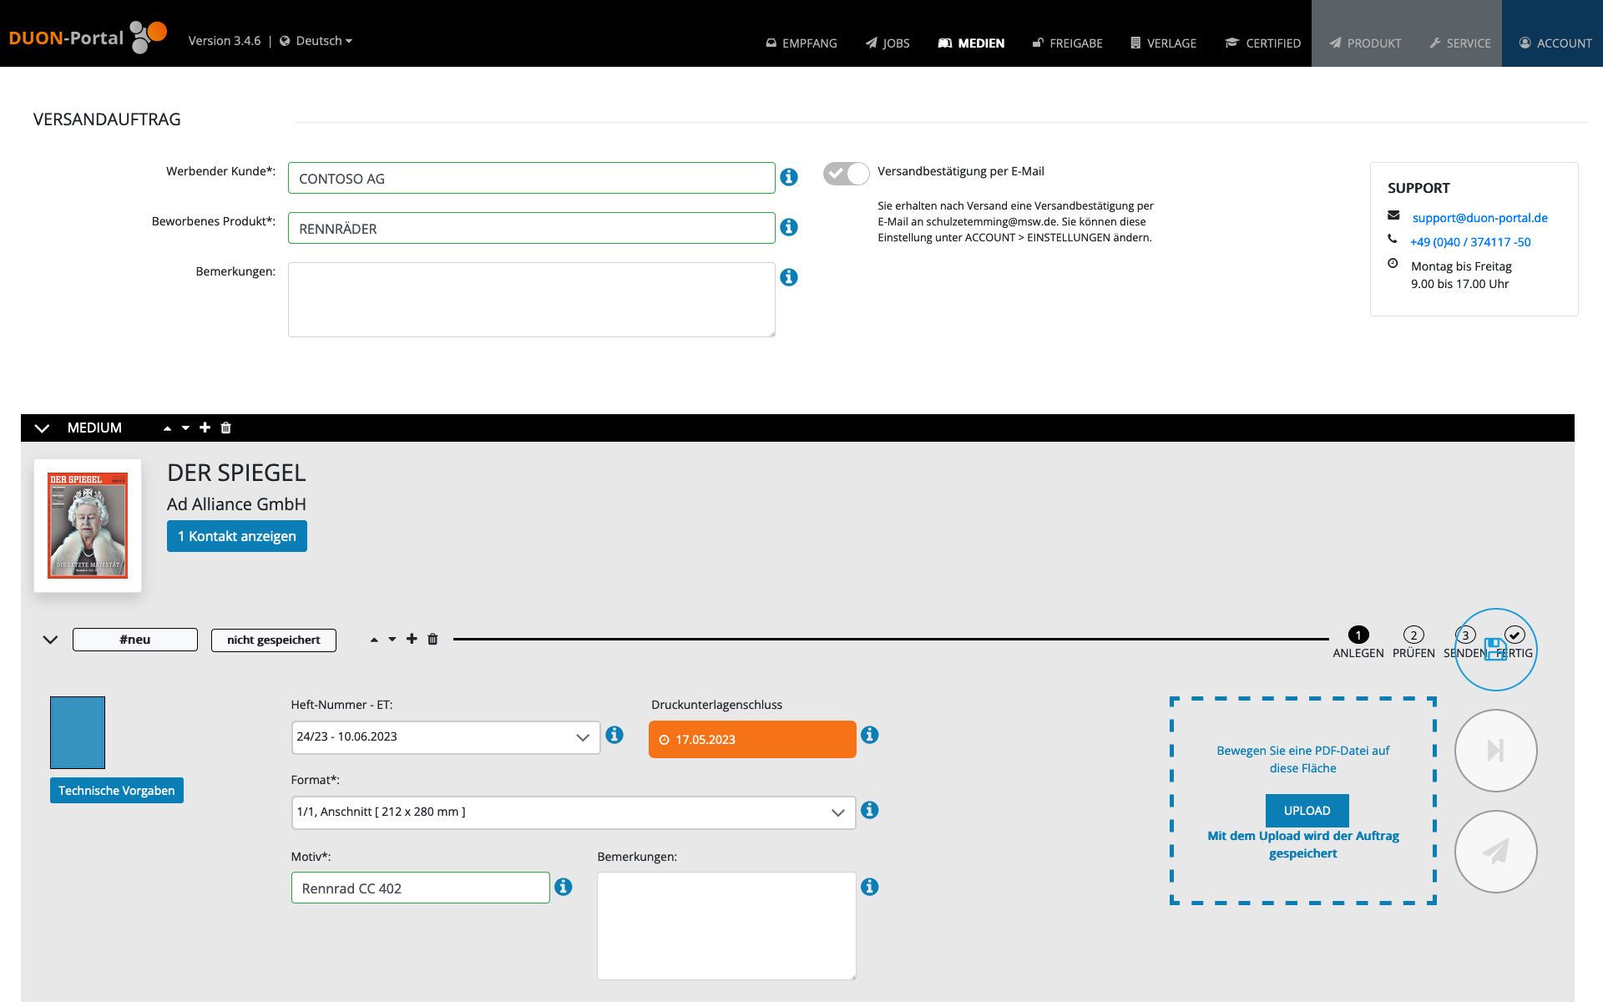Viewport: 1603px width, 1002px height.
Task: Click the send paper-plane round button
Action: point(1495,852)
